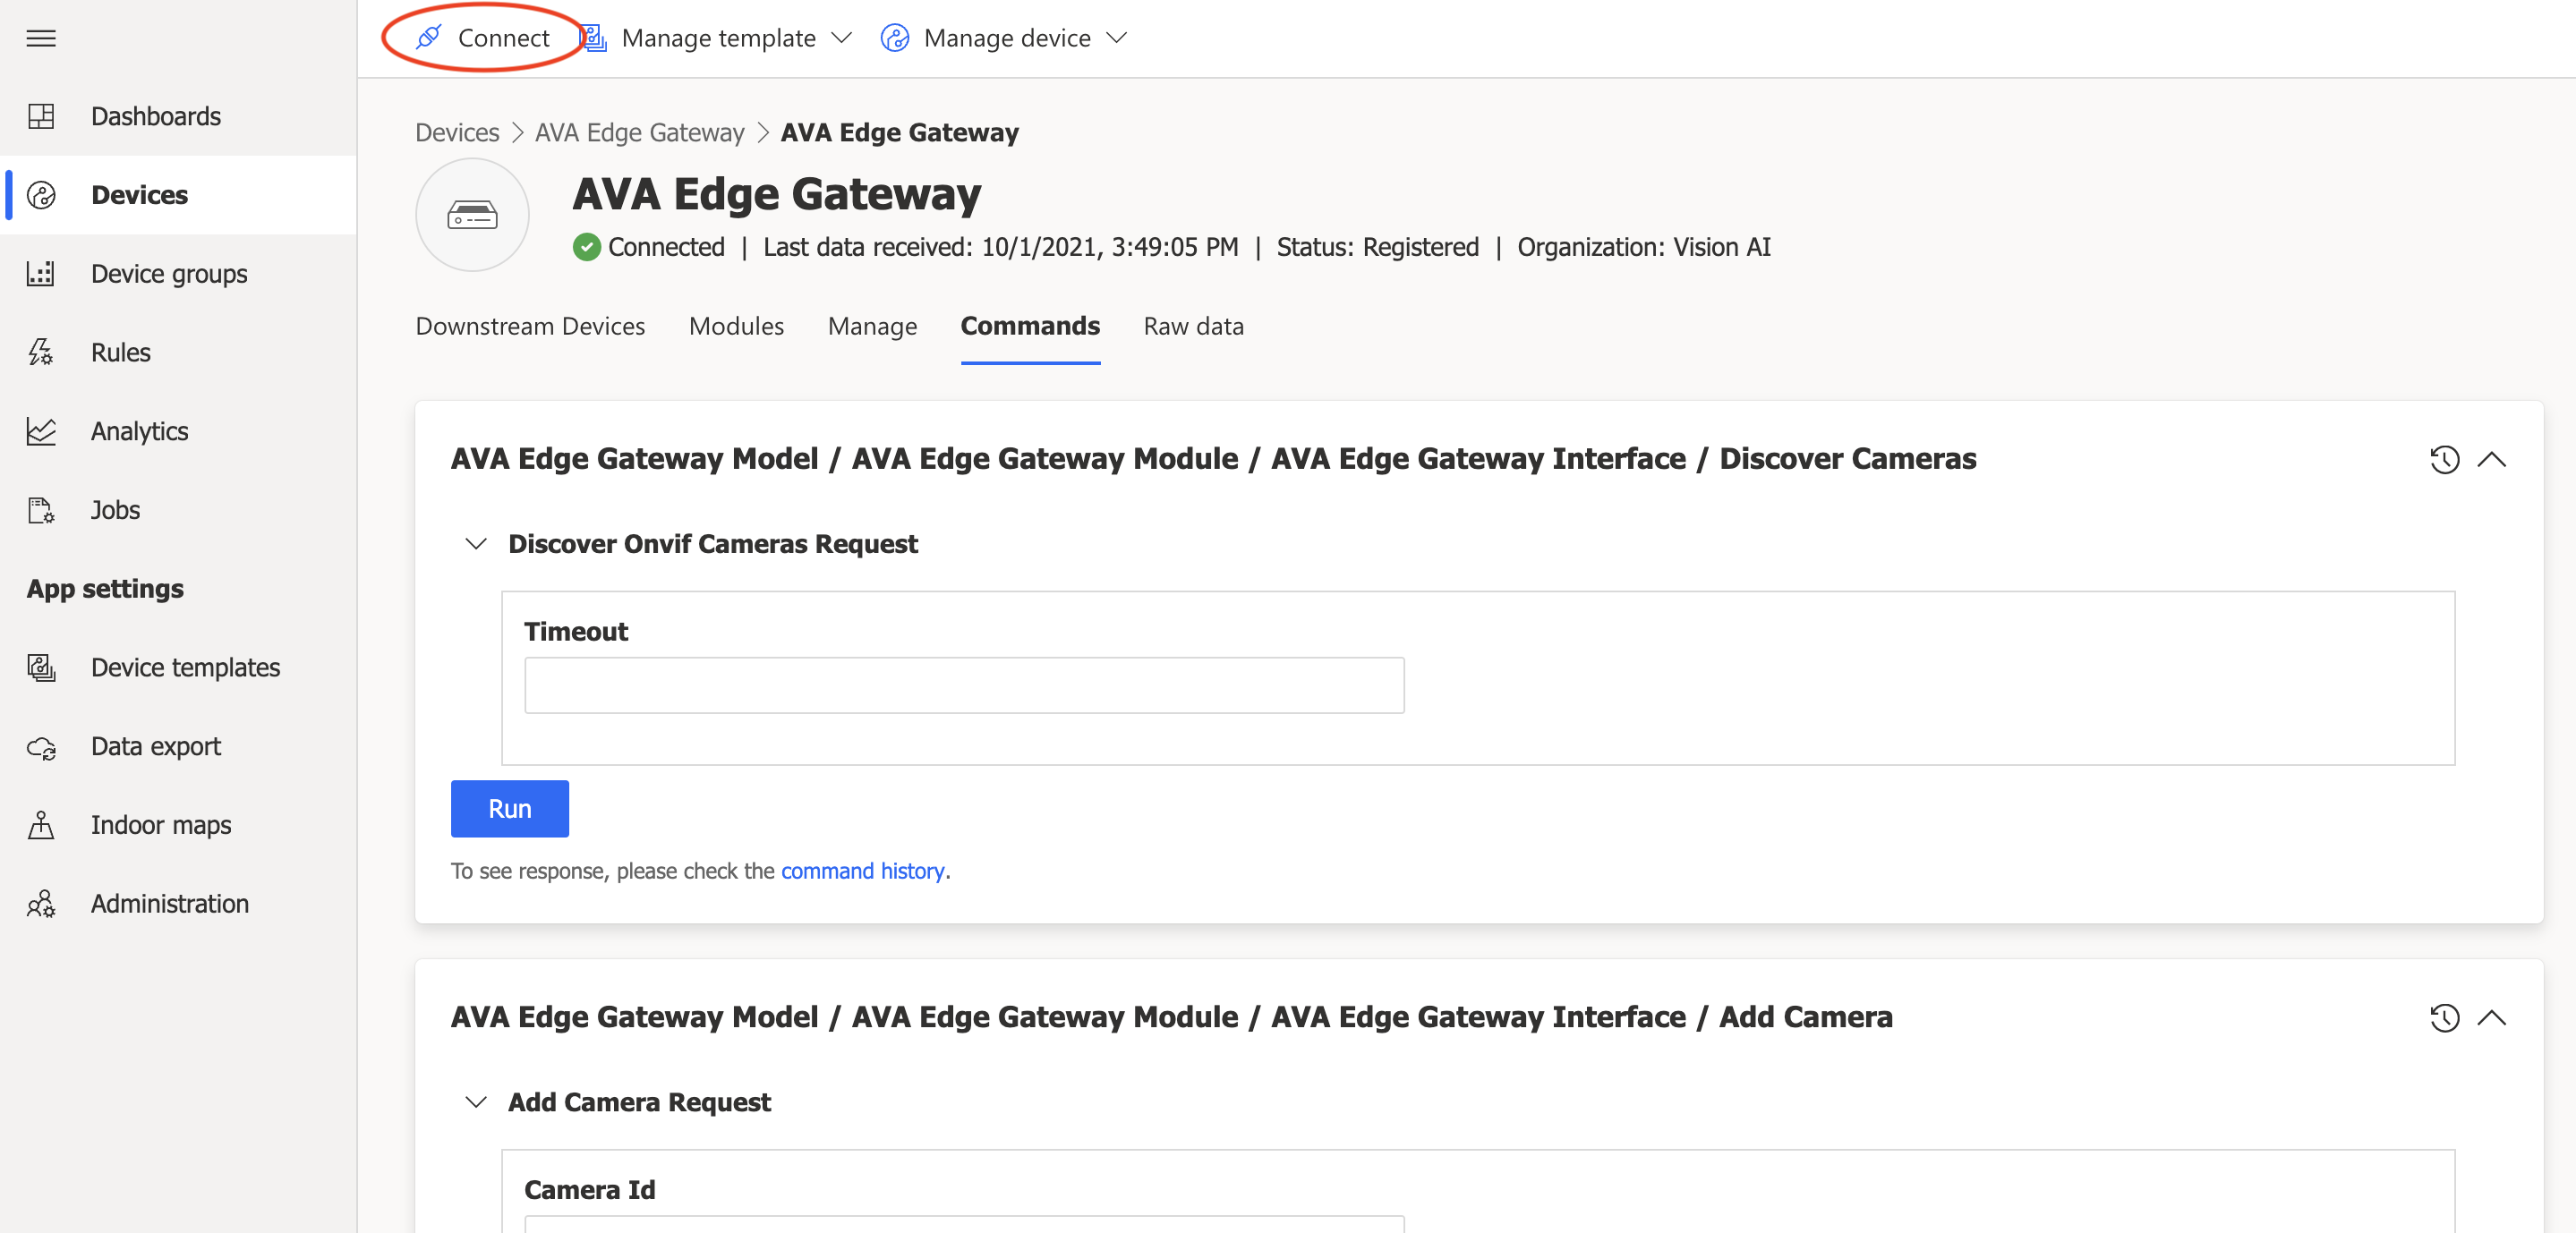Click the hamburger menu icon

41,38
